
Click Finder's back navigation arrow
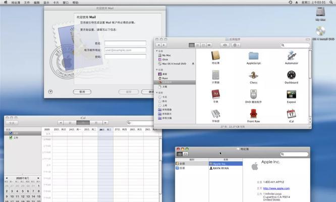pyautogui.click(x=158, y=45)
